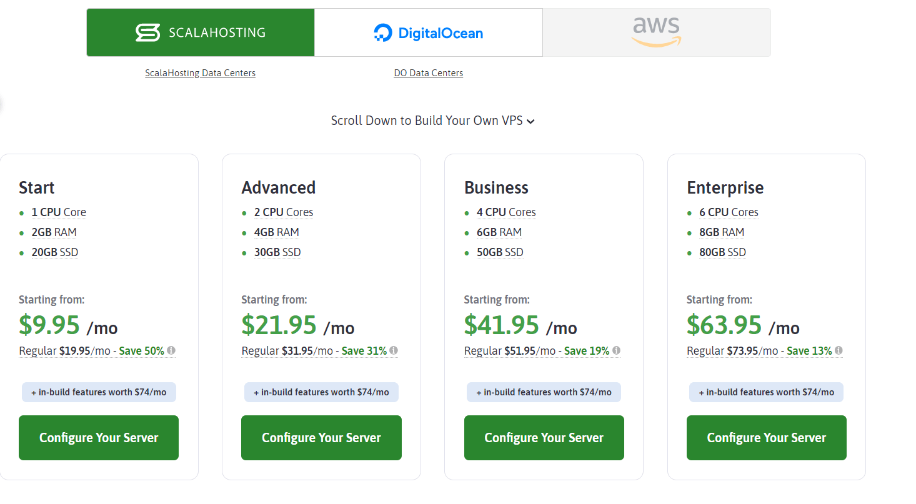
Task: Click 50GB SSD spec text
Action: 500,252
